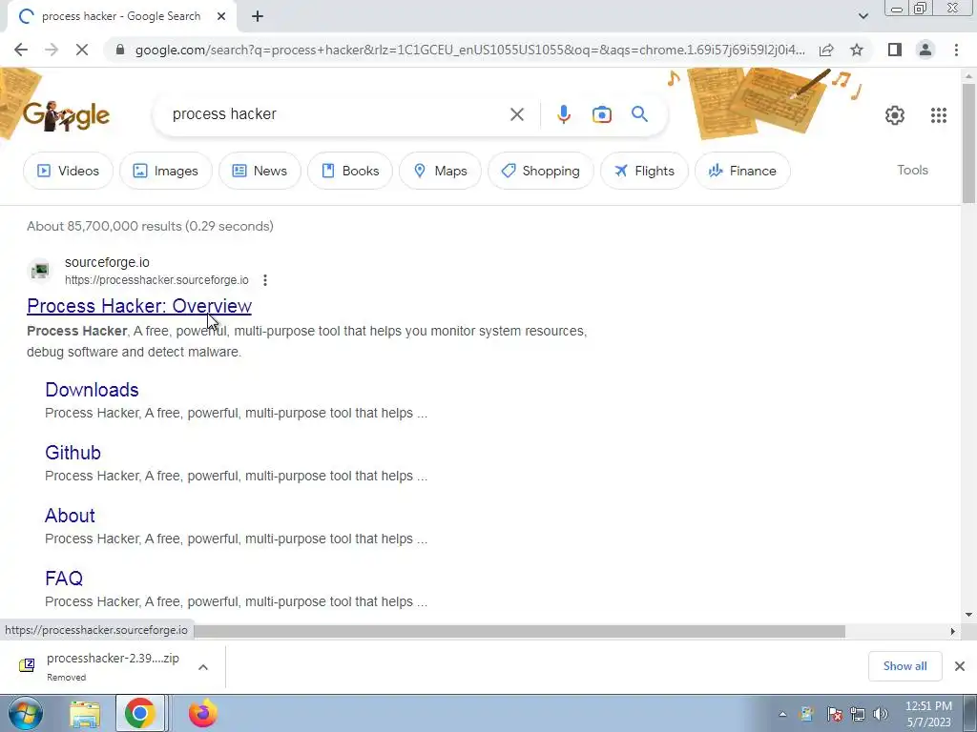The width and height of the screenshot is (977, 732).
Task: Open the About sitelink
Action: [x=70, y=516]
